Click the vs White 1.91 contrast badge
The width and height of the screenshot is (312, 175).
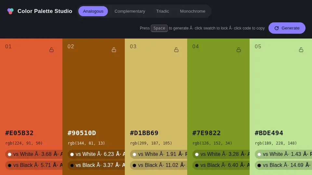click(x=159, y=154)
